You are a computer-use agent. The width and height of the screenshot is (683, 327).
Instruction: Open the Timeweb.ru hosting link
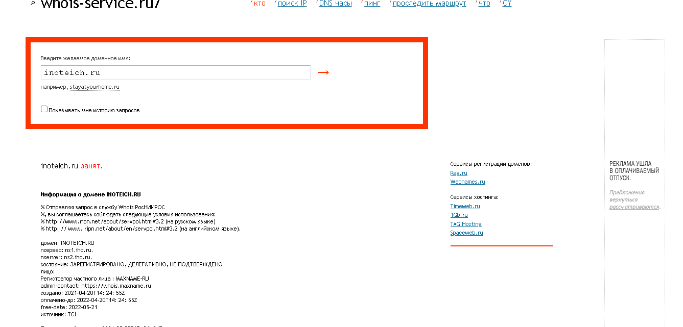coord(465,206)
